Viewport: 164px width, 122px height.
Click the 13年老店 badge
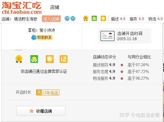[x=48, y=92]
